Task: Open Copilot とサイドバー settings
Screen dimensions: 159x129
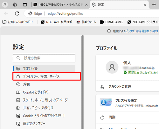Action: (44, 92)
